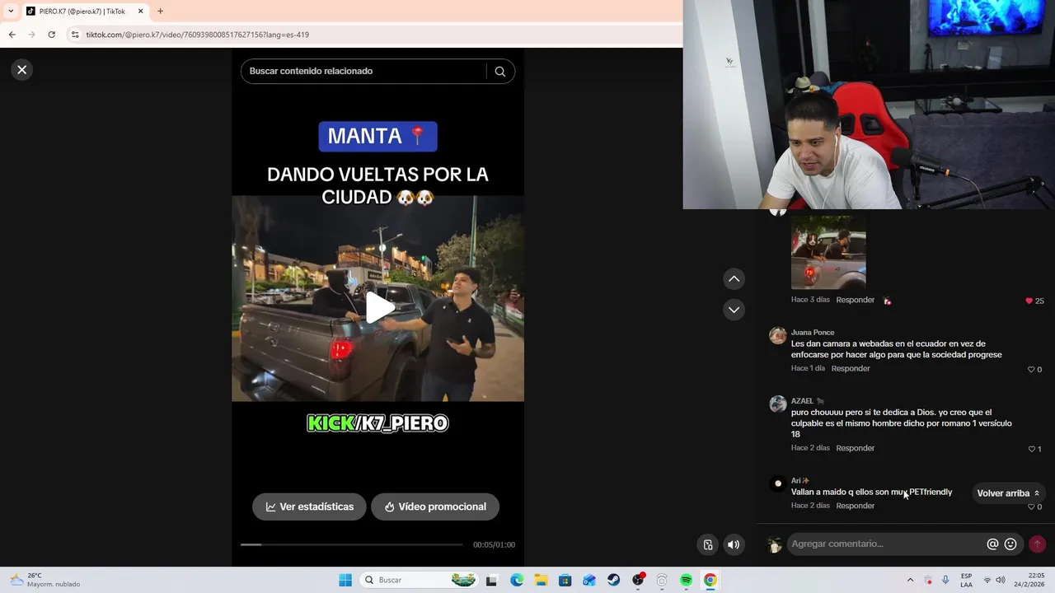Expand hidden system tray icons
Screen dimensions: 1055x593
tap(910, 580)
